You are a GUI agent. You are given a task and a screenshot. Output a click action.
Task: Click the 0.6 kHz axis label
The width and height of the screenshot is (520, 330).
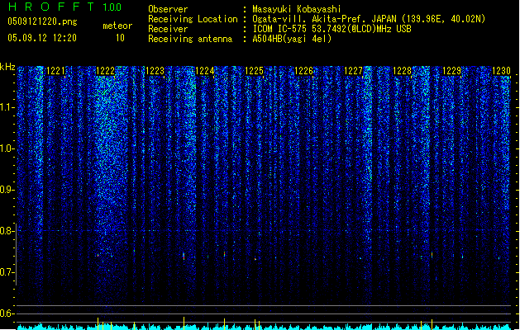tap(7, 313)
